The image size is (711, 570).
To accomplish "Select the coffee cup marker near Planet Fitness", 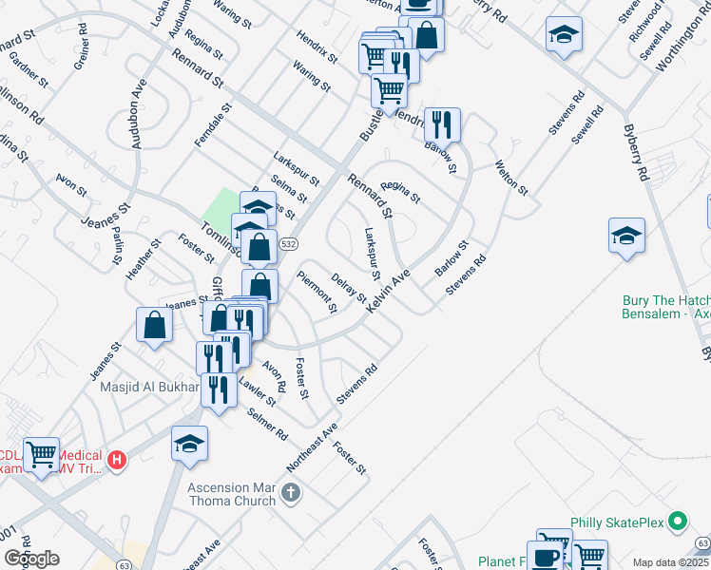I will coord(545,557).
